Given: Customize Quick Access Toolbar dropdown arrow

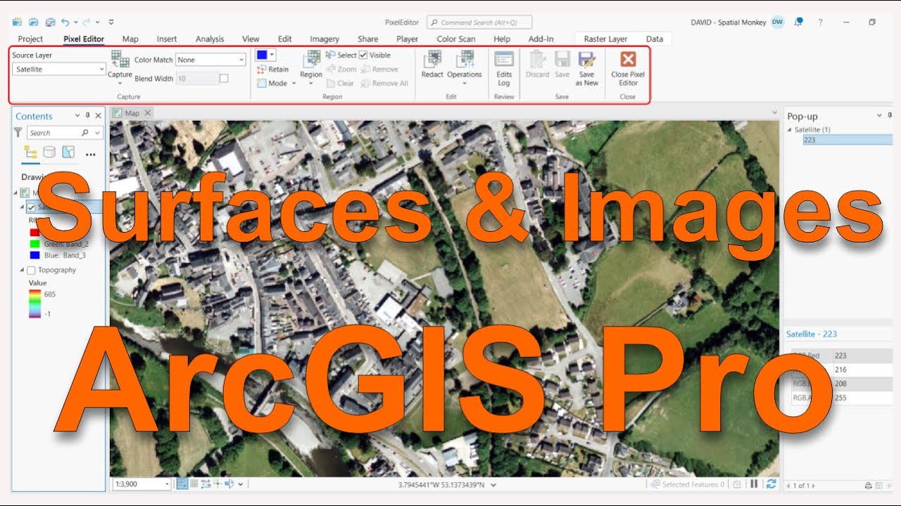Looking at the screenshot, I should click(x=111, y=22).
